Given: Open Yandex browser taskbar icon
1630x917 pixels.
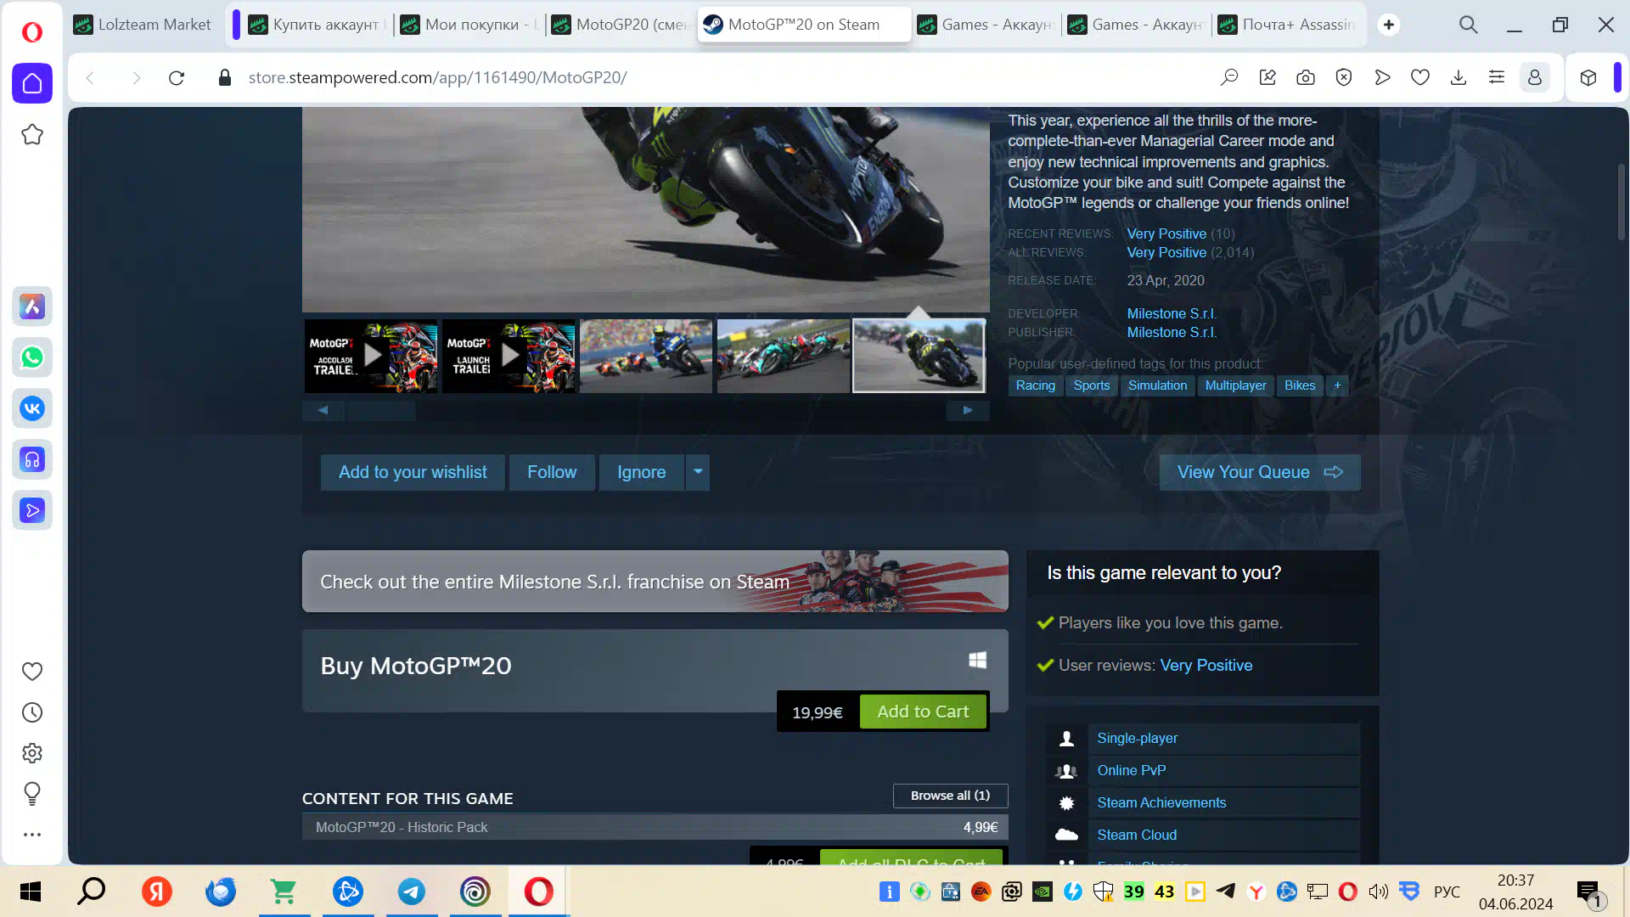Looking at the screenshot, I should [157, 892].
